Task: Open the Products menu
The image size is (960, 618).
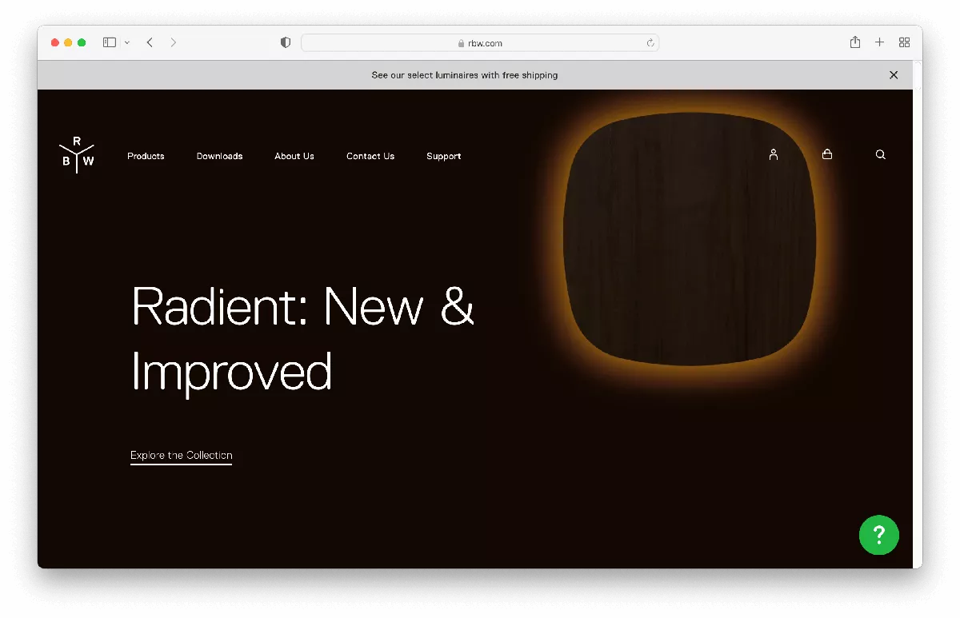Action: pyautogui.click(x=146, y=156)
